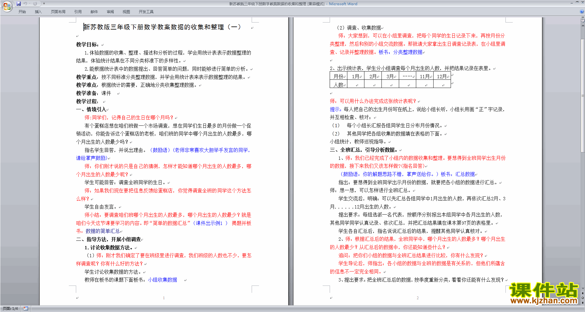Click the 2月 table cell
585x312 pixels.
[373, 76]
